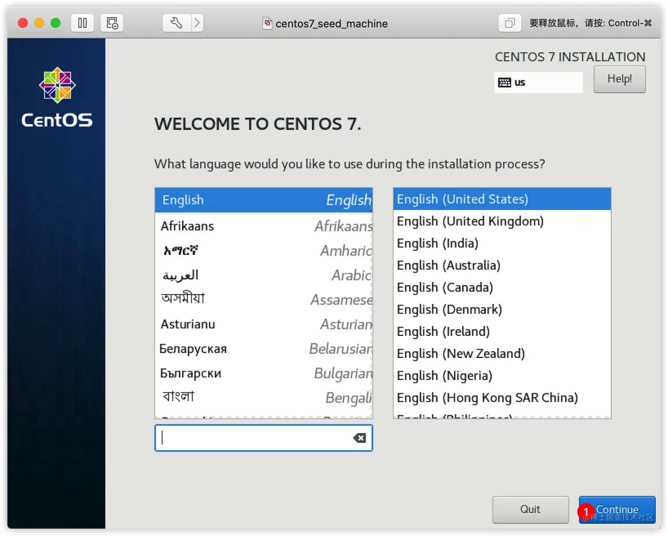
Task: Minimize the VM window with yellow button
Action: pos(39,23)
